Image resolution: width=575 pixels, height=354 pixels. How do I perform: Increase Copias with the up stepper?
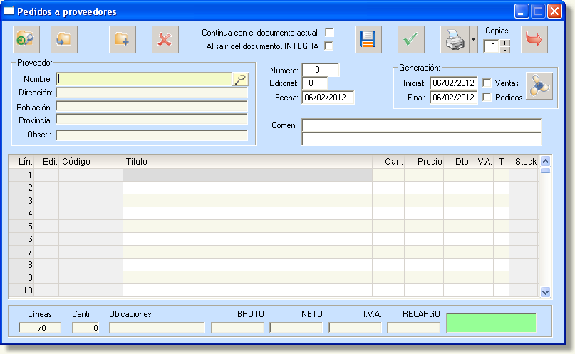click(x=505, y=43)
